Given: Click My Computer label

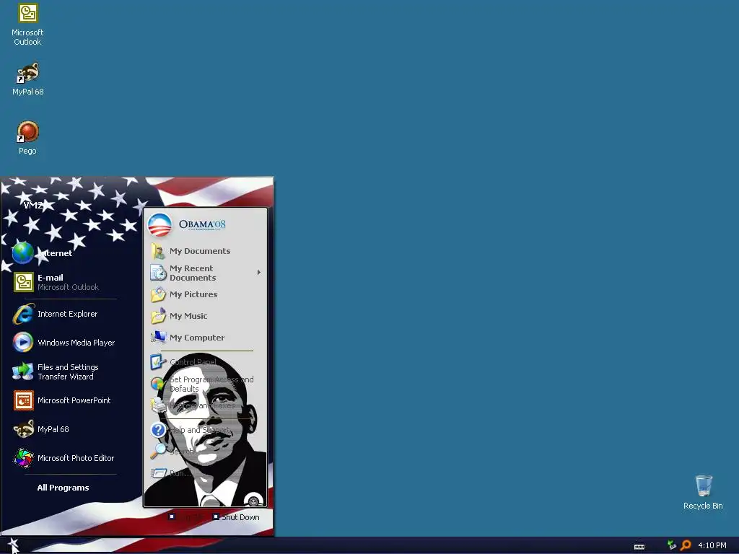Looking at the screenshot, I should point(197,338).
